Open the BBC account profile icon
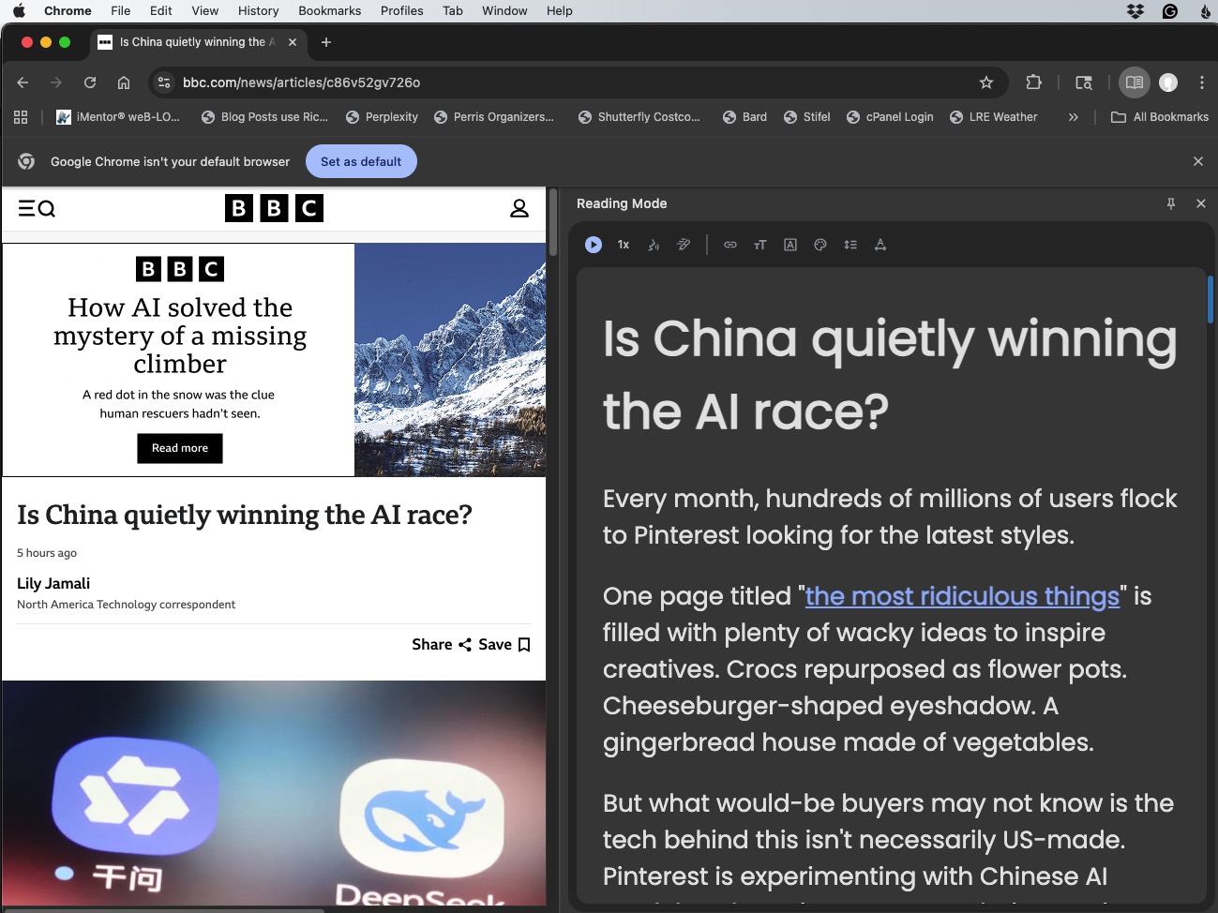 (519, 208)
